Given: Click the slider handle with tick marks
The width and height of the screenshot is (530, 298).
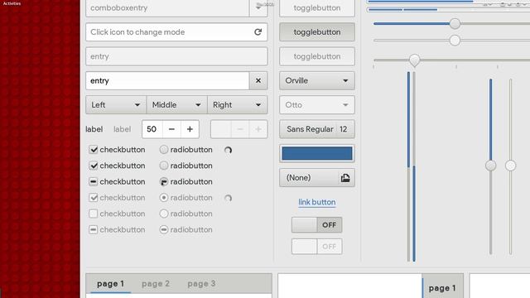Looking at the screenshot, I should [x=414, y=60].
